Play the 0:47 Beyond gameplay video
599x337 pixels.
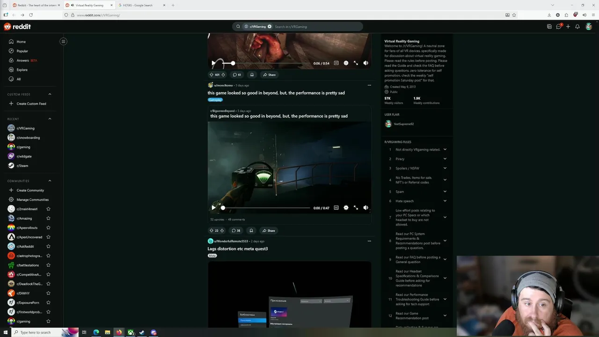(213, 207)
